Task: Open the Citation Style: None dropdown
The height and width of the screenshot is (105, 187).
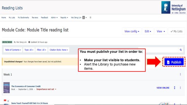Action: pyautogui.click(x=59, y=50)
